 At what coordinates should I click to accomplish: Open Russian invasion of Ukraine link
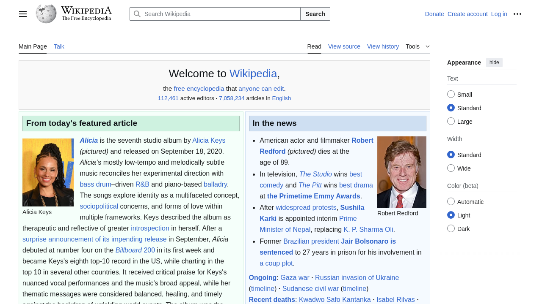[357, 277]
